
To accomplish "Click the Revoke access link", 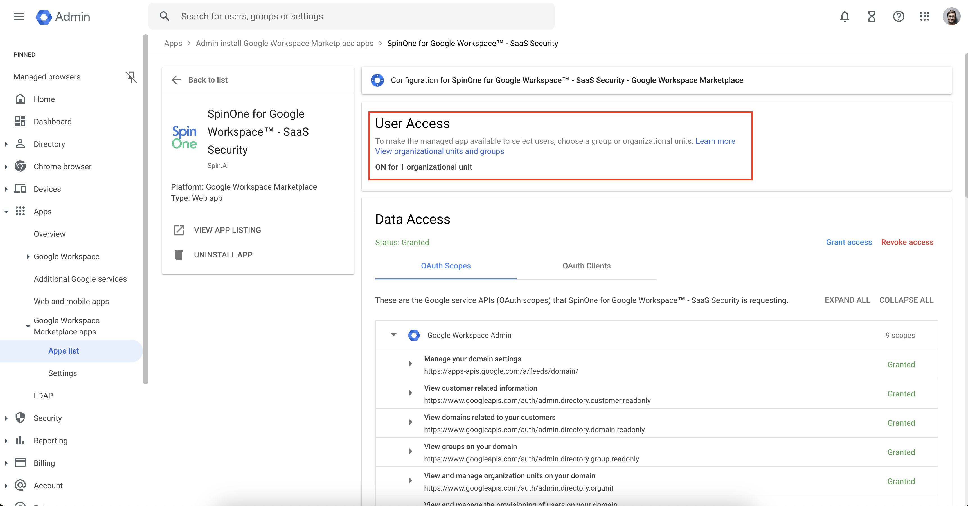I will tap(907, 242).
